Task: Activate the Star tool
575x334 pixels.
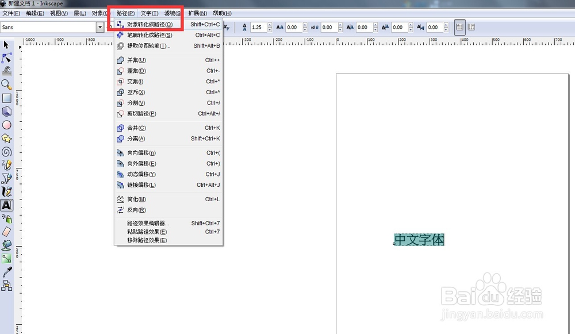Action: 7,139
